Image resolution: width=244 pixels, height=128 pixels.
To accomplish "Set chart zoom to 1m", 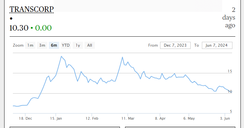I will [x=30, y=45].
